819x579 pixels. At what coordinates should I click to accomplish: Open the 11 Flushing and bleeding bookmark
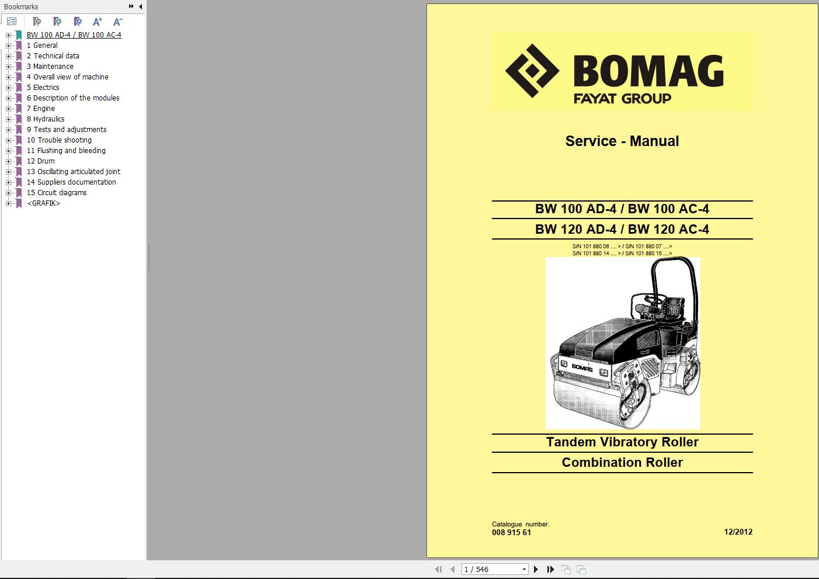[x=66, y=151]
